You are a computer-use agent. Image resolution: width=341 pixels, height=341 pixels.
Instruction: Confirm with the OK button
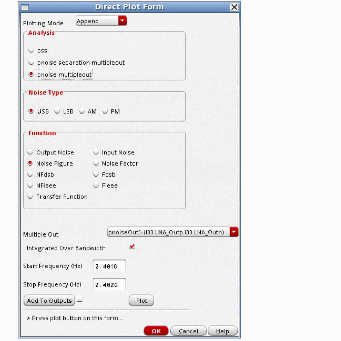click(156, 331)
